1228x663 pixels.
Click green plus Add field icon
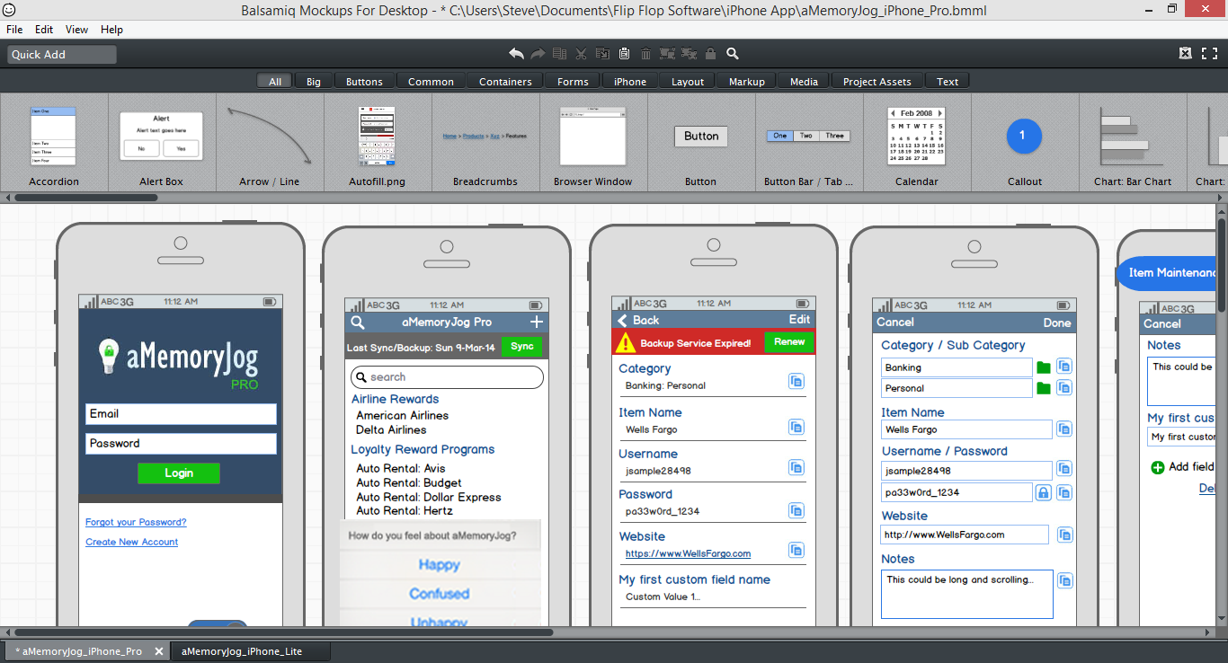1158,467
